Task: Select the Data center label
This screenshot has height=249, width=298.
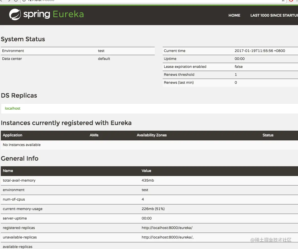Action: tap(12, 59)
